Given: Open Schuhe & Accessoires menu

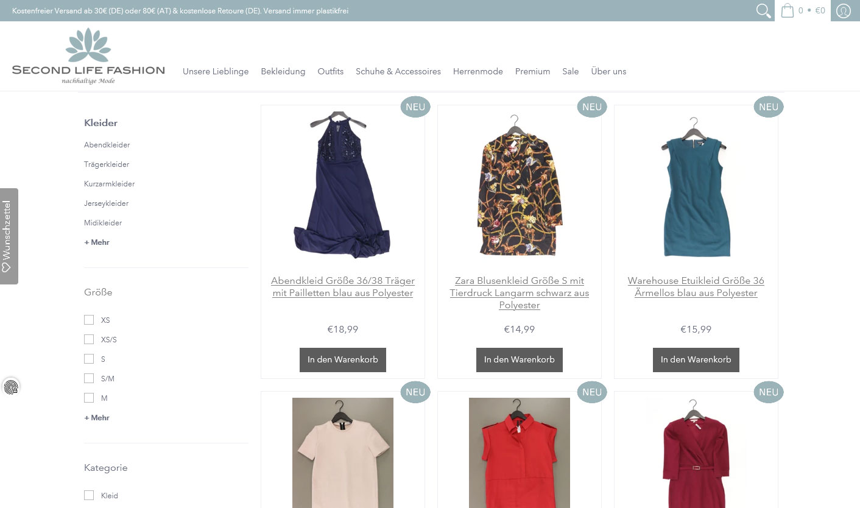Looking at the screenshot, I should [398, 71].
